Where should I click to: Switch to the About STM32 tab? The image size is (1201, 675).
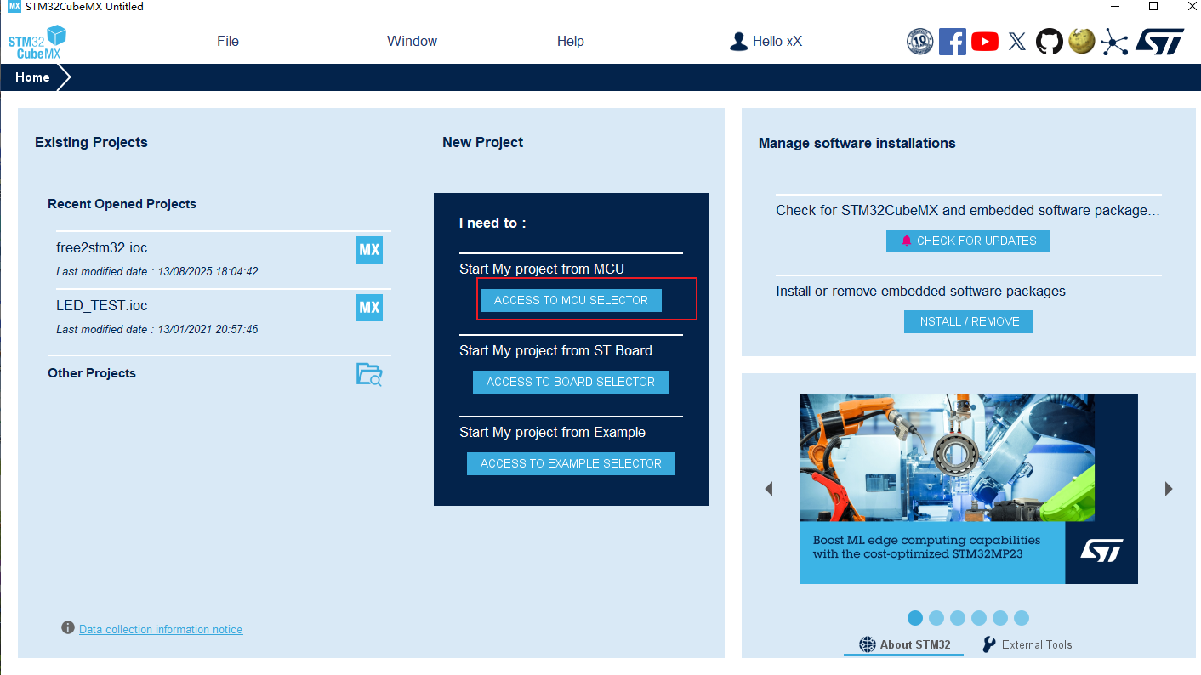coord(905,644)
